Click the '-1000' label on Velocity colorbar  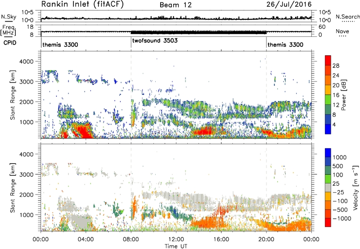[342, 218]
